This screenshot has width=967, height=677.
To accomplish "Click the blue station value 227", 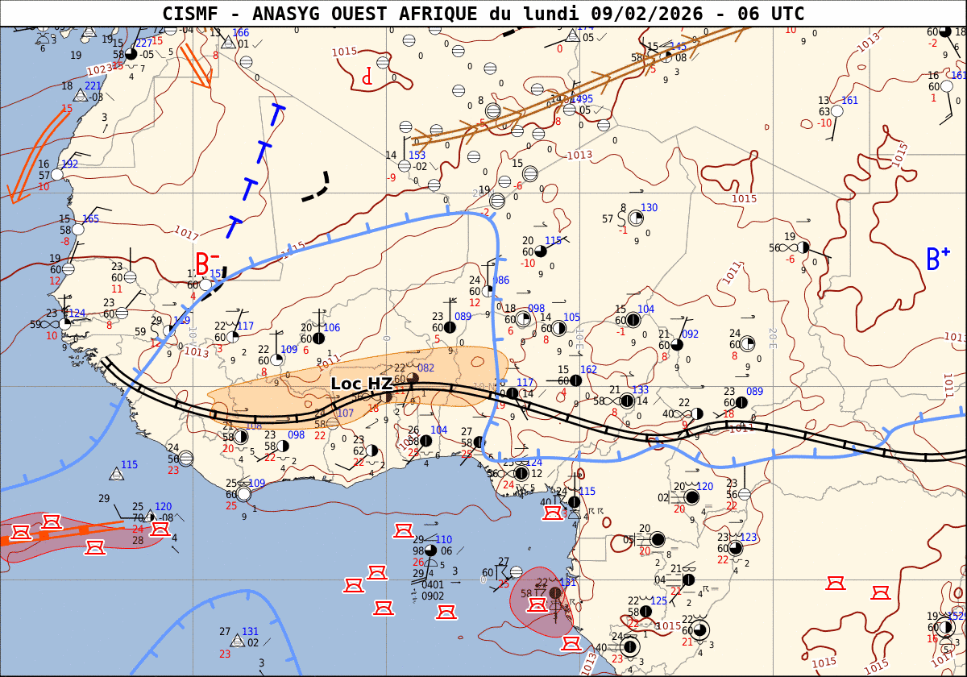I will click(143, 44).
